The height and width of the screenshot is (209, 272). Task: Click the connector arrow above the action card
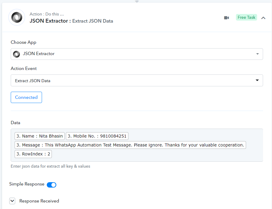pos(137,1)
